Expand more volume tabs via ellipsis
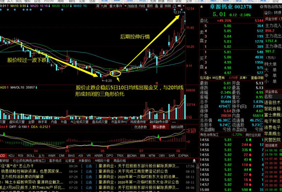The height and width of the screenshot is (192, 282). point(174,122)
